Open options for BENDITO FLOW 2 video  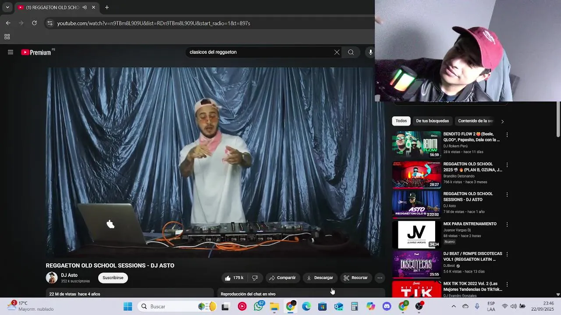pyautogui.click(x=507, y=135)
